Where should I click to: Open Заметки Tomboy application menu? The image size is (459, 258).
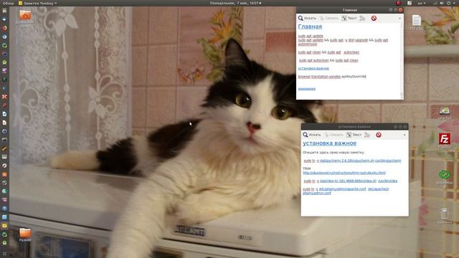click(38, 3)
